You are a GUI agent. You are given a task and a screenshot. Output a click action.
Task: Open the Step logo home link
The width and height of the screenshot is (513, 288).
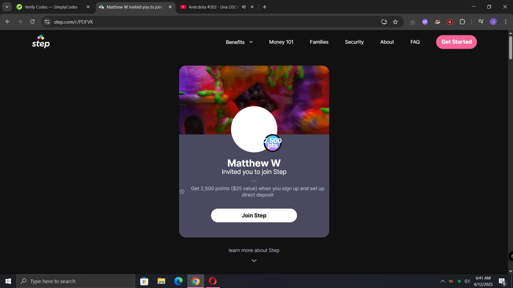pos(41,41)
